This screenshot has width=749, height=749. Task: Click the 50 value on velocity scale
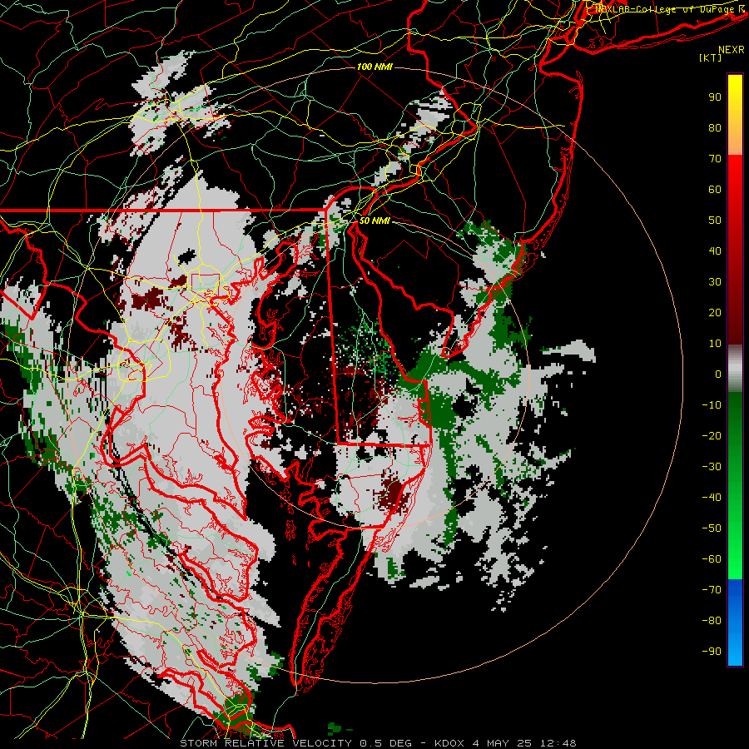(715, 221)
